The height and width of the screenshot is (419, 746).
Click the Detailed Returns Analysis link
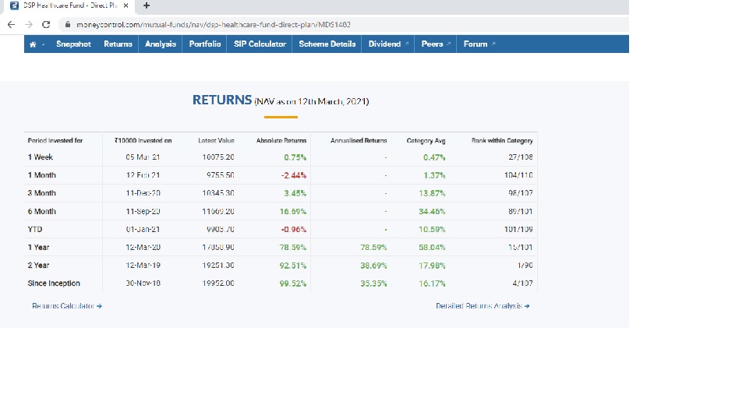pyautogui.click(x=483, y=306)
